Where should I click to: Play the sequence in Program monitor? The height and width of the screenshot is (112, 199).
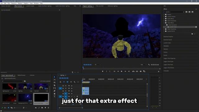[x=122, y=71]
